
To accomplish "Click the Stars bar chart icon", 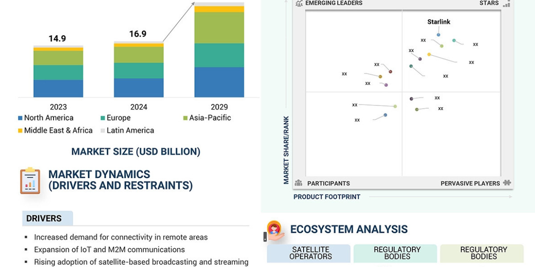I will [506, 3].
